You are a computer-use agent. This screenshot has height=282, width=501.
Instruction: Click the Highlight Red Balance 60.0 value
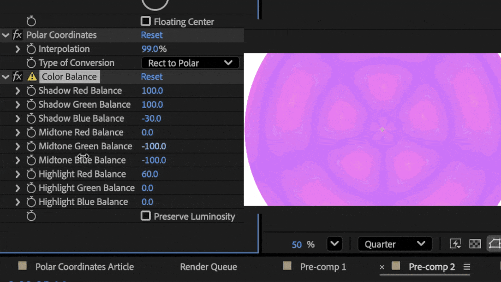tap(150, 174)
